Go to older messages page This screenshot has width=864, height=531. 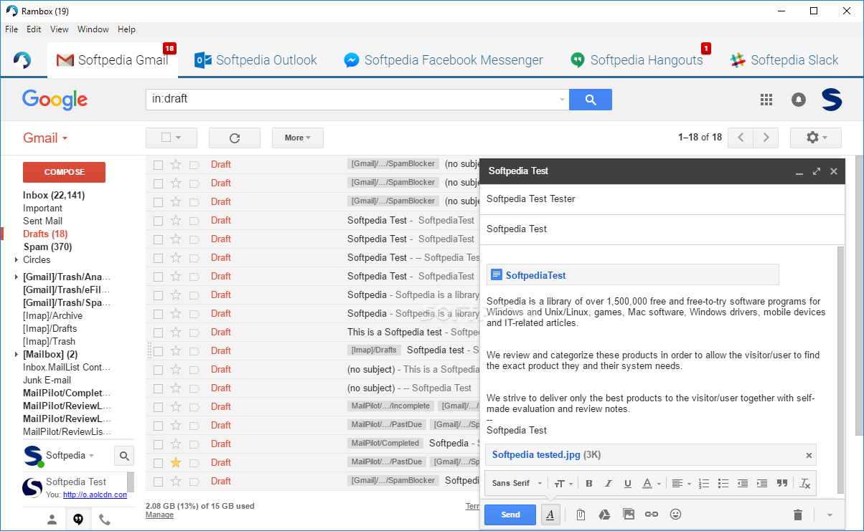pos(766,138)
